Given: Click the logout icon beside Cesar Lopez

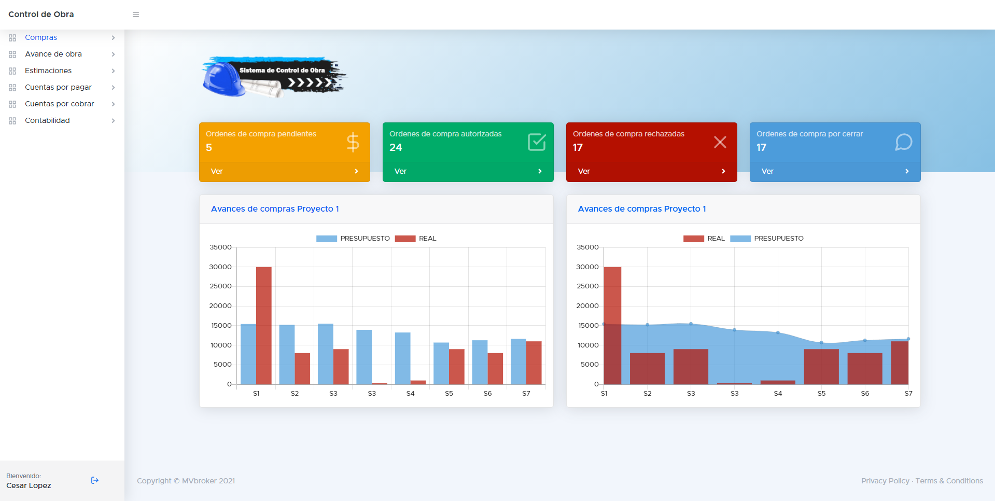Looking at the screenshot, I should [95, 480].
